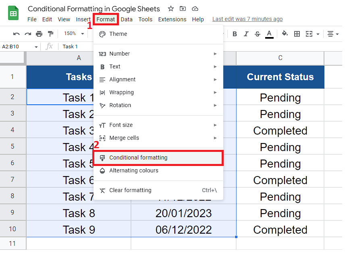This screenshot has height=253, width=349.
Task: Click the Redo icon
Action: click(x=28, y=34)
